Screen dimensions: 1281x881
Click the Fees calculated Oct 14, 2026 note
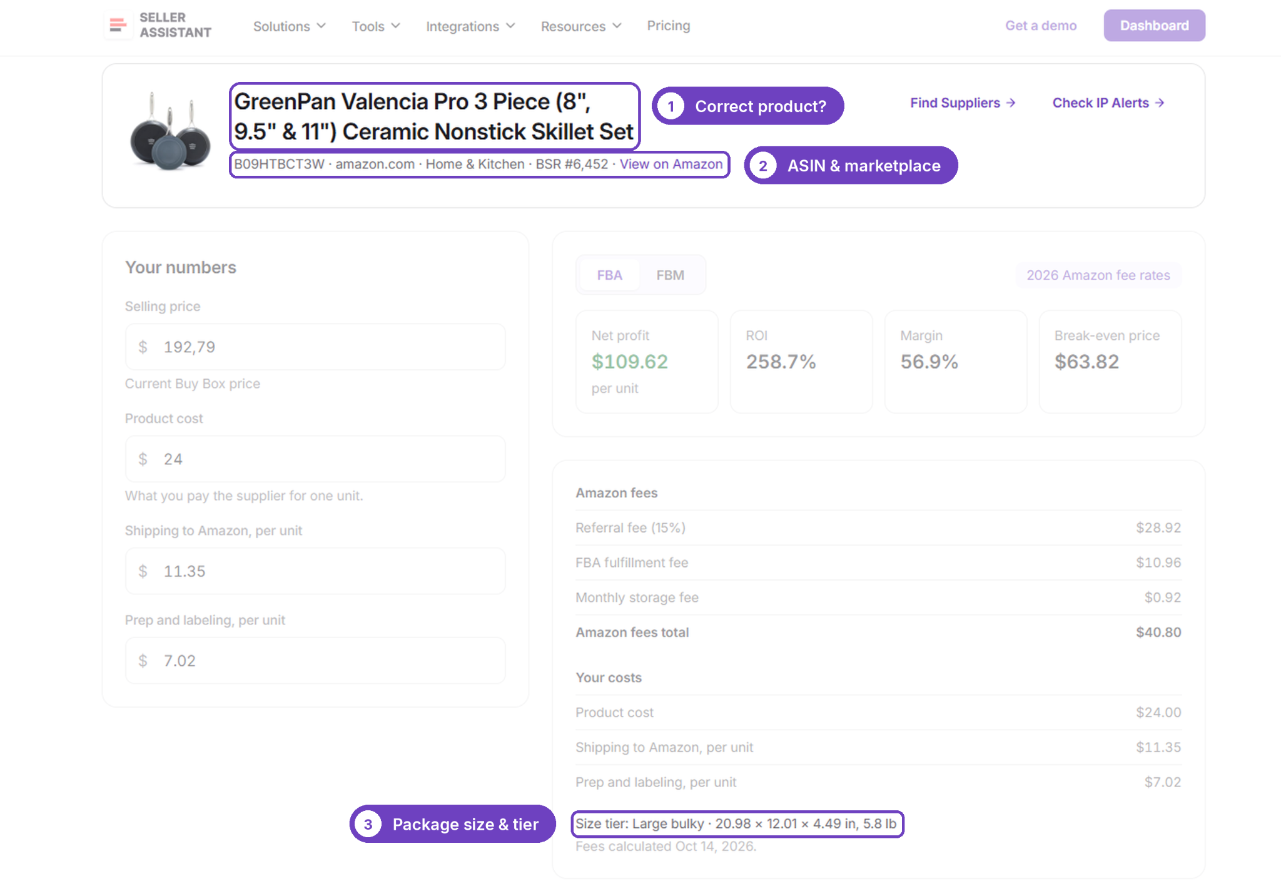pos(666,847)
